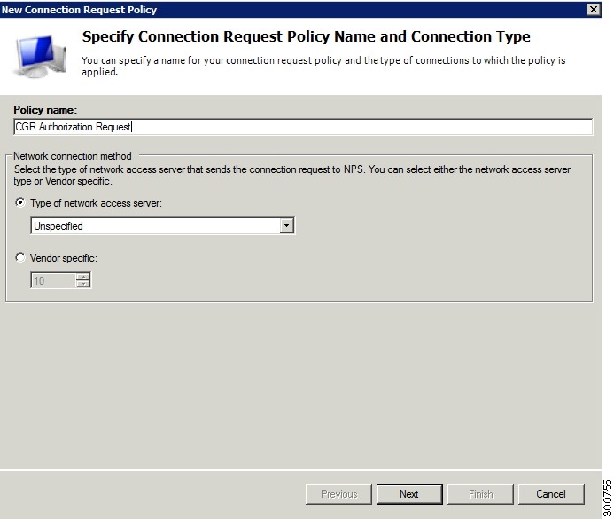Click the disabled Finish button
Screen dimensions: 614x519
click(x=480, y=494)
